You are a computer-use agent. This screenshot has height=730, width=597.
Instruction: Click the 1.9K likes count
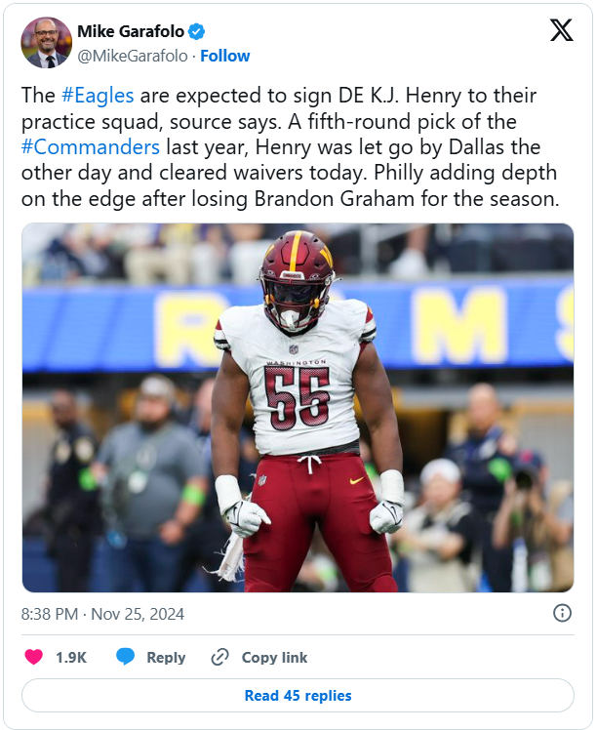71,658
